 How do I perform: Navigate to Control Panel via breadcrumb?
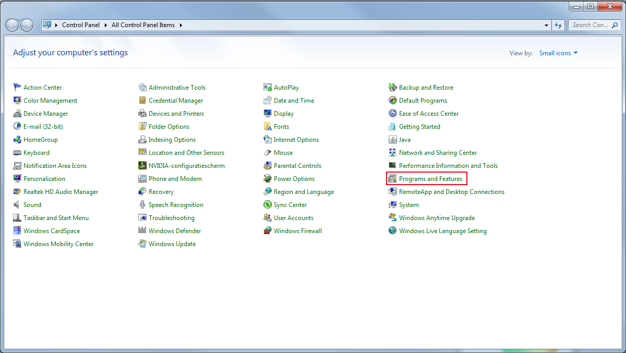81,25
